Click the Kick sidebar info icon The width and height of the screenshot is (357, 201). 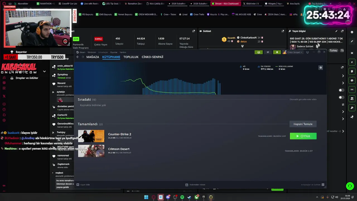tap(352, 32)
